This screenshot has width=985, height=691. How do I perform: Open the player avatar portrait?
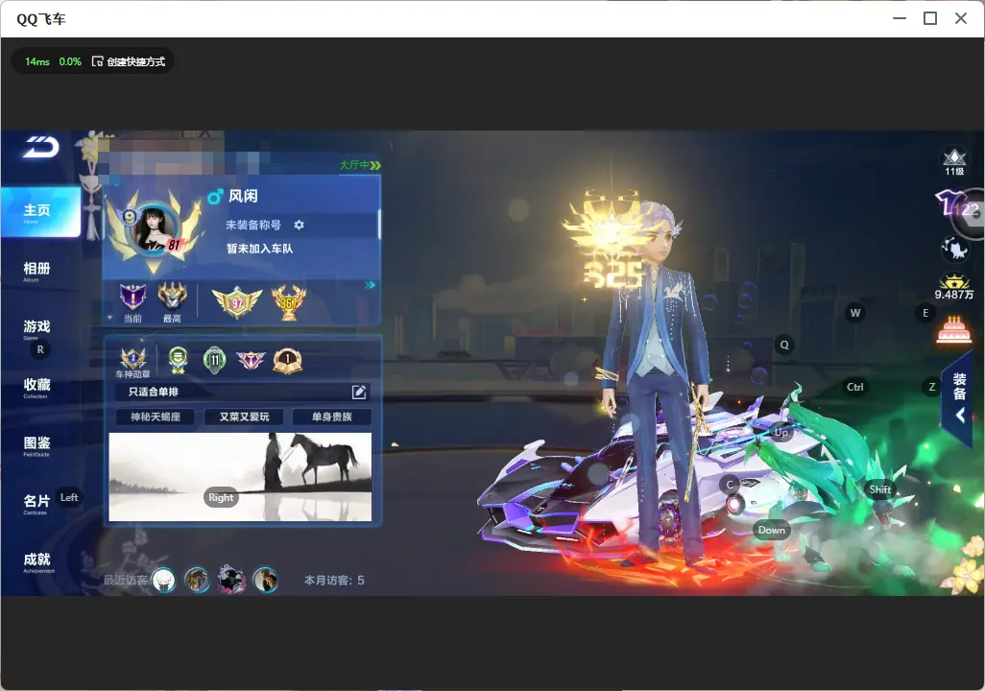click(x=154, y=228)
